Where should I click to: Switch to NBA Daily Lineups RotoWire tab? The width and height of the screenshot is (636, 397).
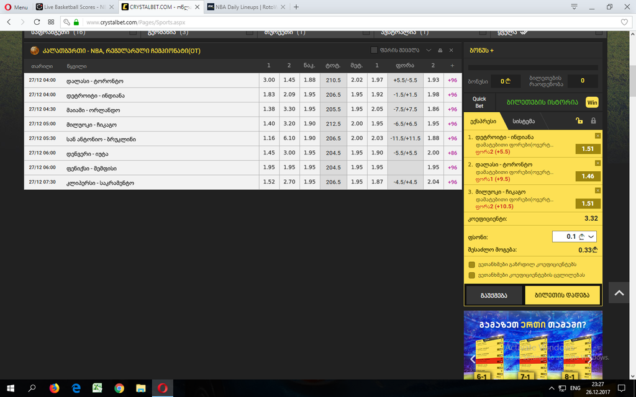click(246, 7)
